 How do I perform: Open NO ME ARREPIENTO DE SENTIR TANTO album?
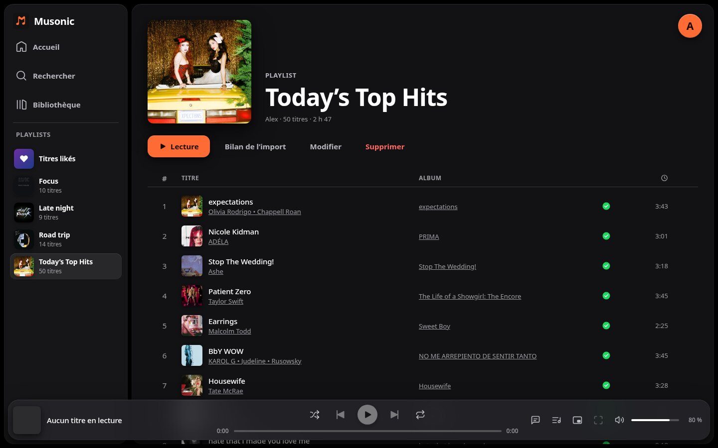(478, 356)
